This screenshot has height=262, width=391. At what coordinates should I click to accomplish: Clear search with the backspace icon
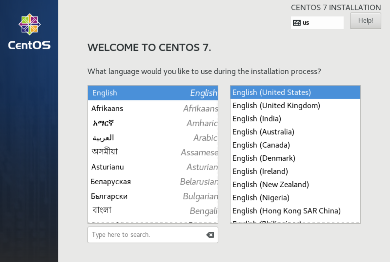coord(210,235)
